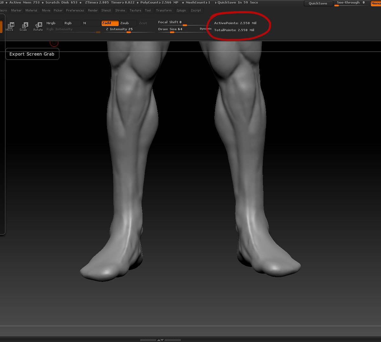
Task: Open the Stroke menu
Action: click(x=120, y=10)
